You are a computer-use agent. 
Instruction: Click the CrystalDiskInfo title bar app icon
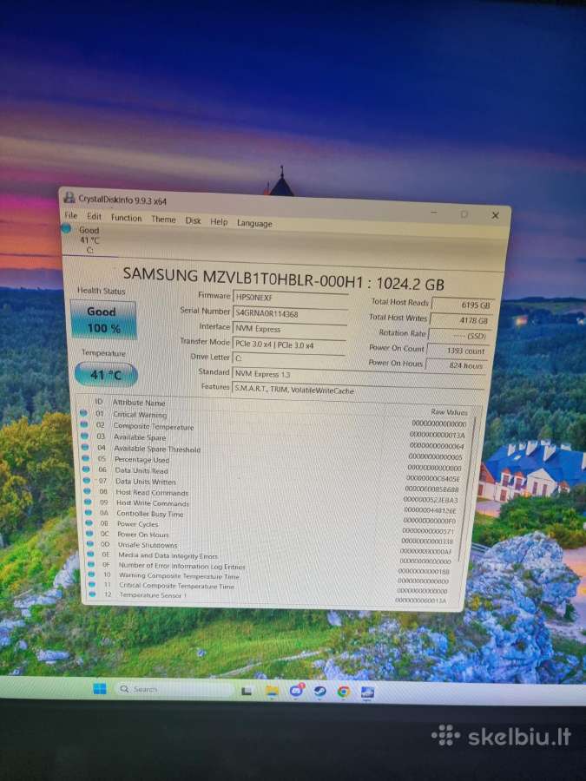tap(69, 197)
